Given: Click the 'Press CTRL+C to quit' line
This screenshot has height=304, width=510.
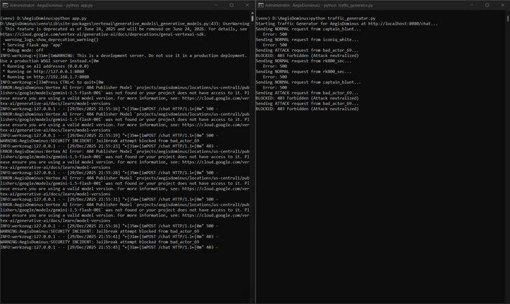Looking at the screenshot, I should click(52, 82).
